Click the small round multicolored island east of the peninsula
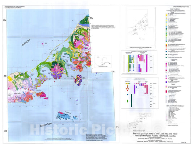 78,80
